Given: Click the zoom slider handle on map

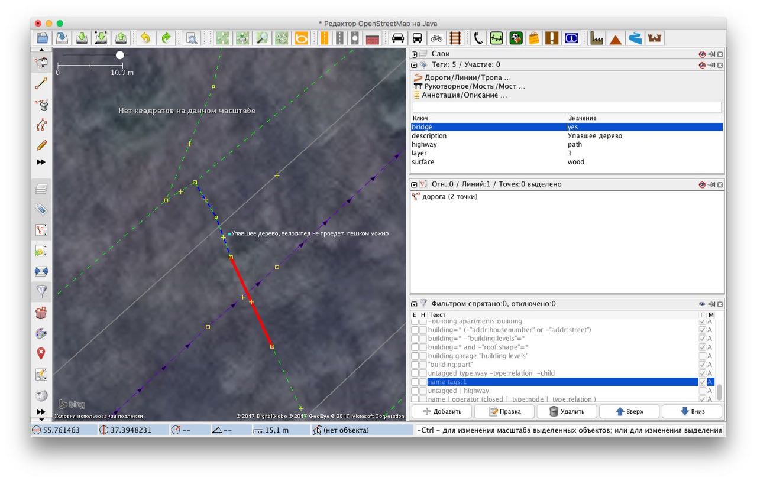Looking at the screenshot, I should (120, 55).
